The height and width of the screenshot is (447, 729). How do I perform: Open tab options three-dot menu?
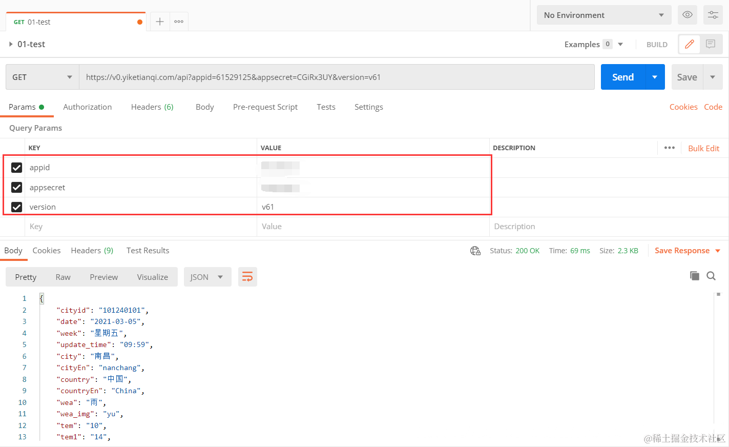[x=179, y=22]
